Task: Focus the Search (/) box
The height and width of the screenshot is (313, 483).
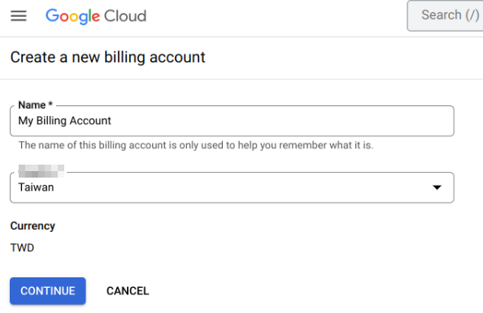Action: (x=445, y=15)
